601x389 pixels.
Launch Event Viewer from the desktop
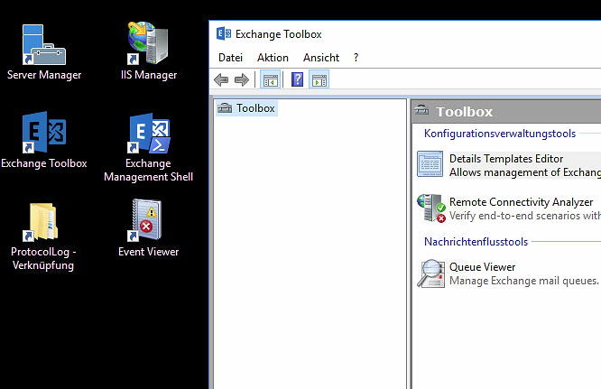[149, 228]
